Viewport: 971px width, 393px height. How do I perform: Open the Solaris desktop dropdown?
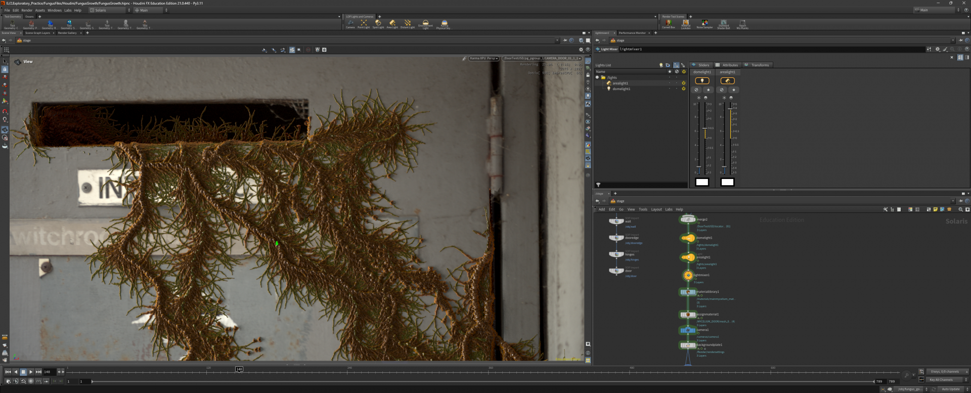pyautogui.click(x=110, y=10)
